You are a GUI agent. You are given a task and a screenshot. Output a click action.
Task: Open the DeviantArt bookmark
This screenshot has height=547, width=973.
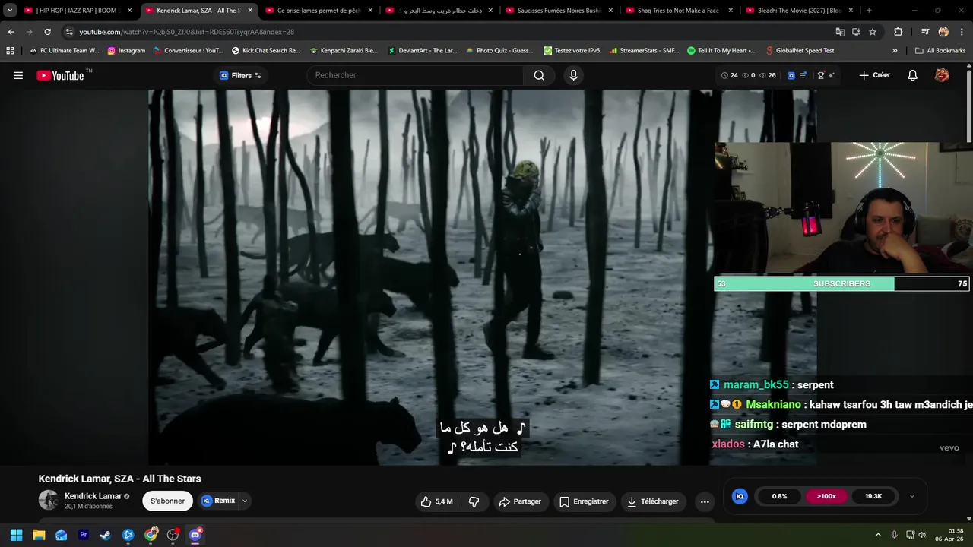[x=423, y=51]
